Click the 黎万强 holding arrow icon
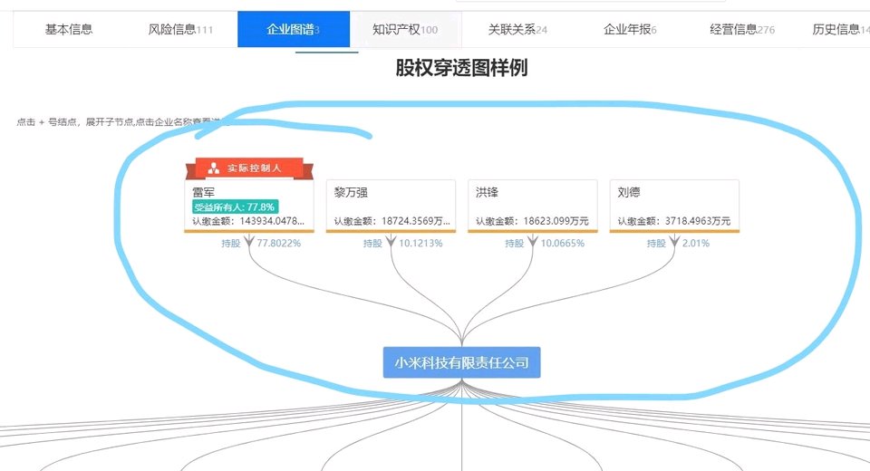The height and width of the screenshot is (471, 870). [x=391, y=241]
